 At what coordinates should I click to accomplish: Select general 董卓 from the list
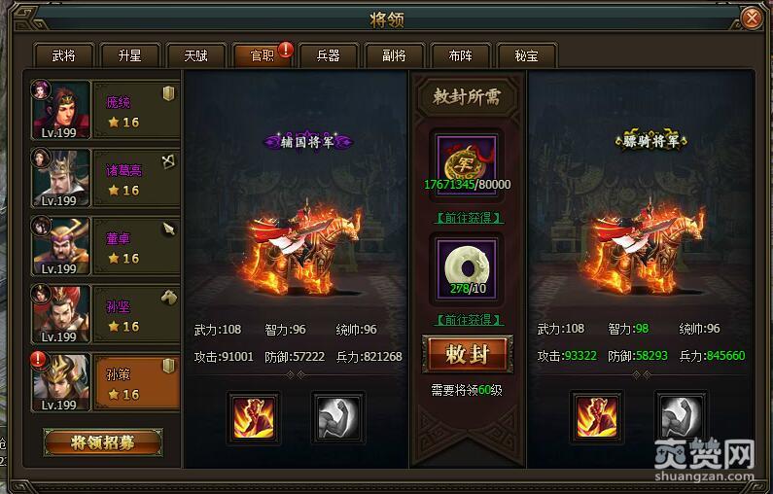tap(105, 245)
